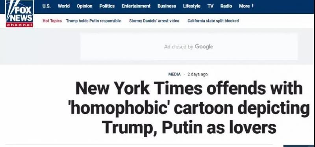315x147 pixels.
Task: Go to the Business section
Action: pyautogui.click(x=167, y=6)
